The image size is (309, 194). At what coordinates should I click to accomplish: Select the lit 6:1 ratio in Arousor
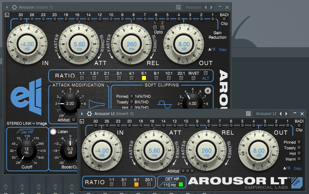click(144, 78)
